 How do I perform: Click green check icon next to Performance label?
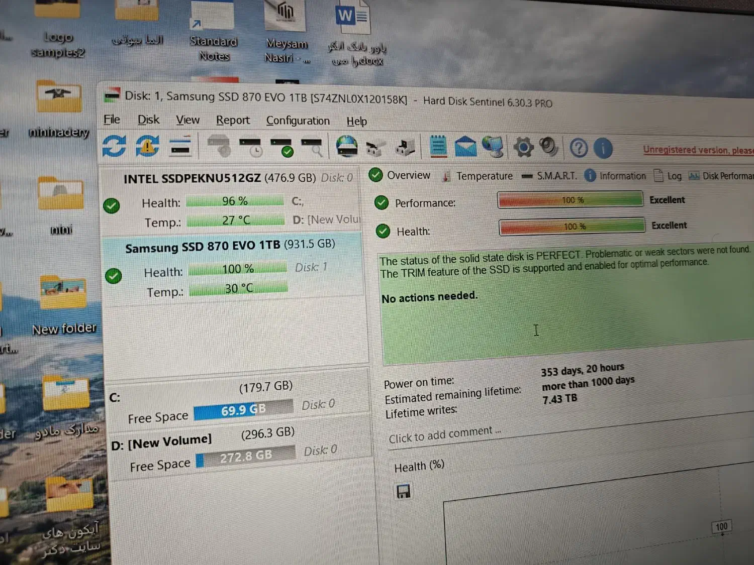(x=382, y=202)
